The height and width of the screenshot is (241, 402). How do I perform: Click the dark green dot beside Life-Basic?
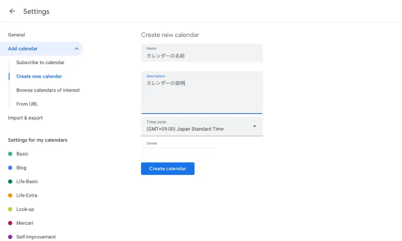10,181
